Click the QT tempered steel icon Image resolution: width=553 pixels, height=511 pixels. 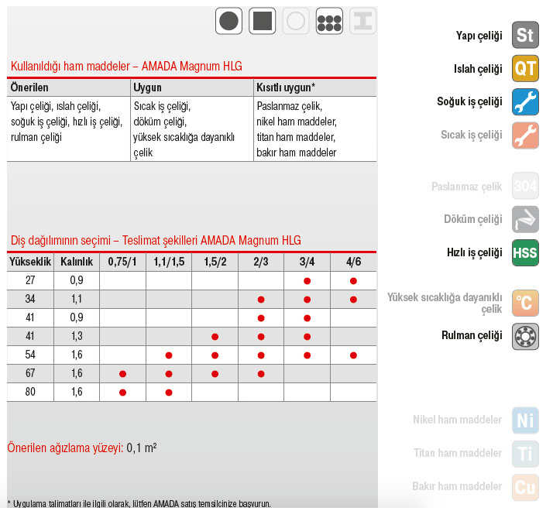(x=525, y=68)
